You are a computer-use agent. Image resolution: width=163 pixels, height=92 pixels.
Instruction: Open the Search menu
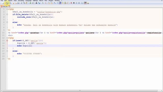pos(10,1)
